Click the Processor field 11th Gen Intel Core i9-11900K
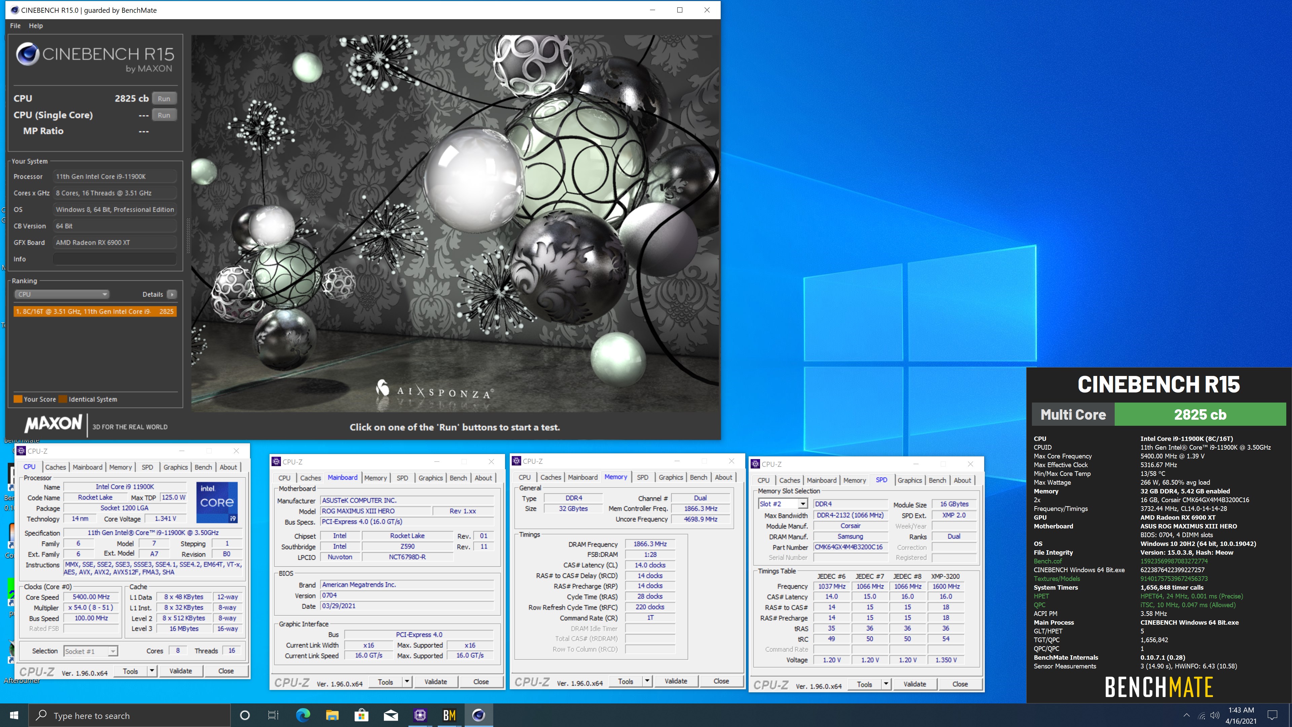The height and width of the screenshot is (727, 1292). tap(115, 177)
